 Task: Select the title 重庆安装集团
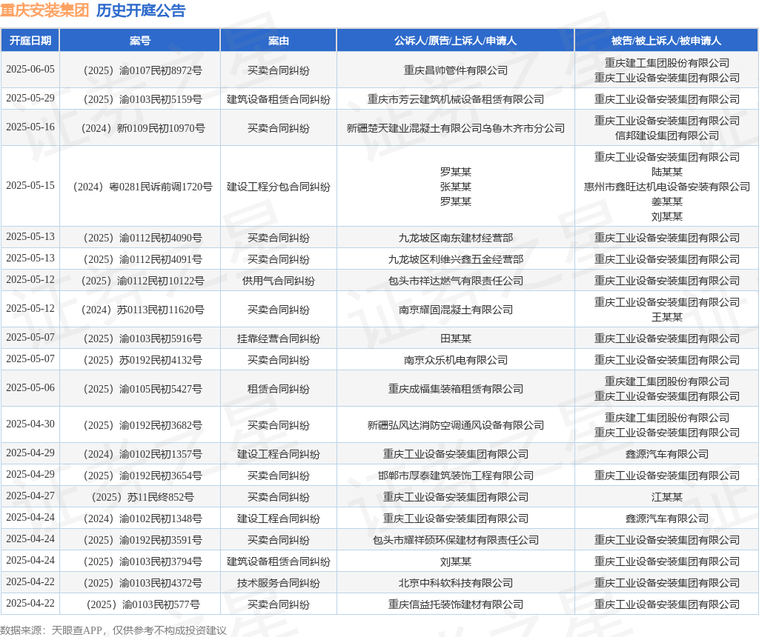[x=44, y=10]
